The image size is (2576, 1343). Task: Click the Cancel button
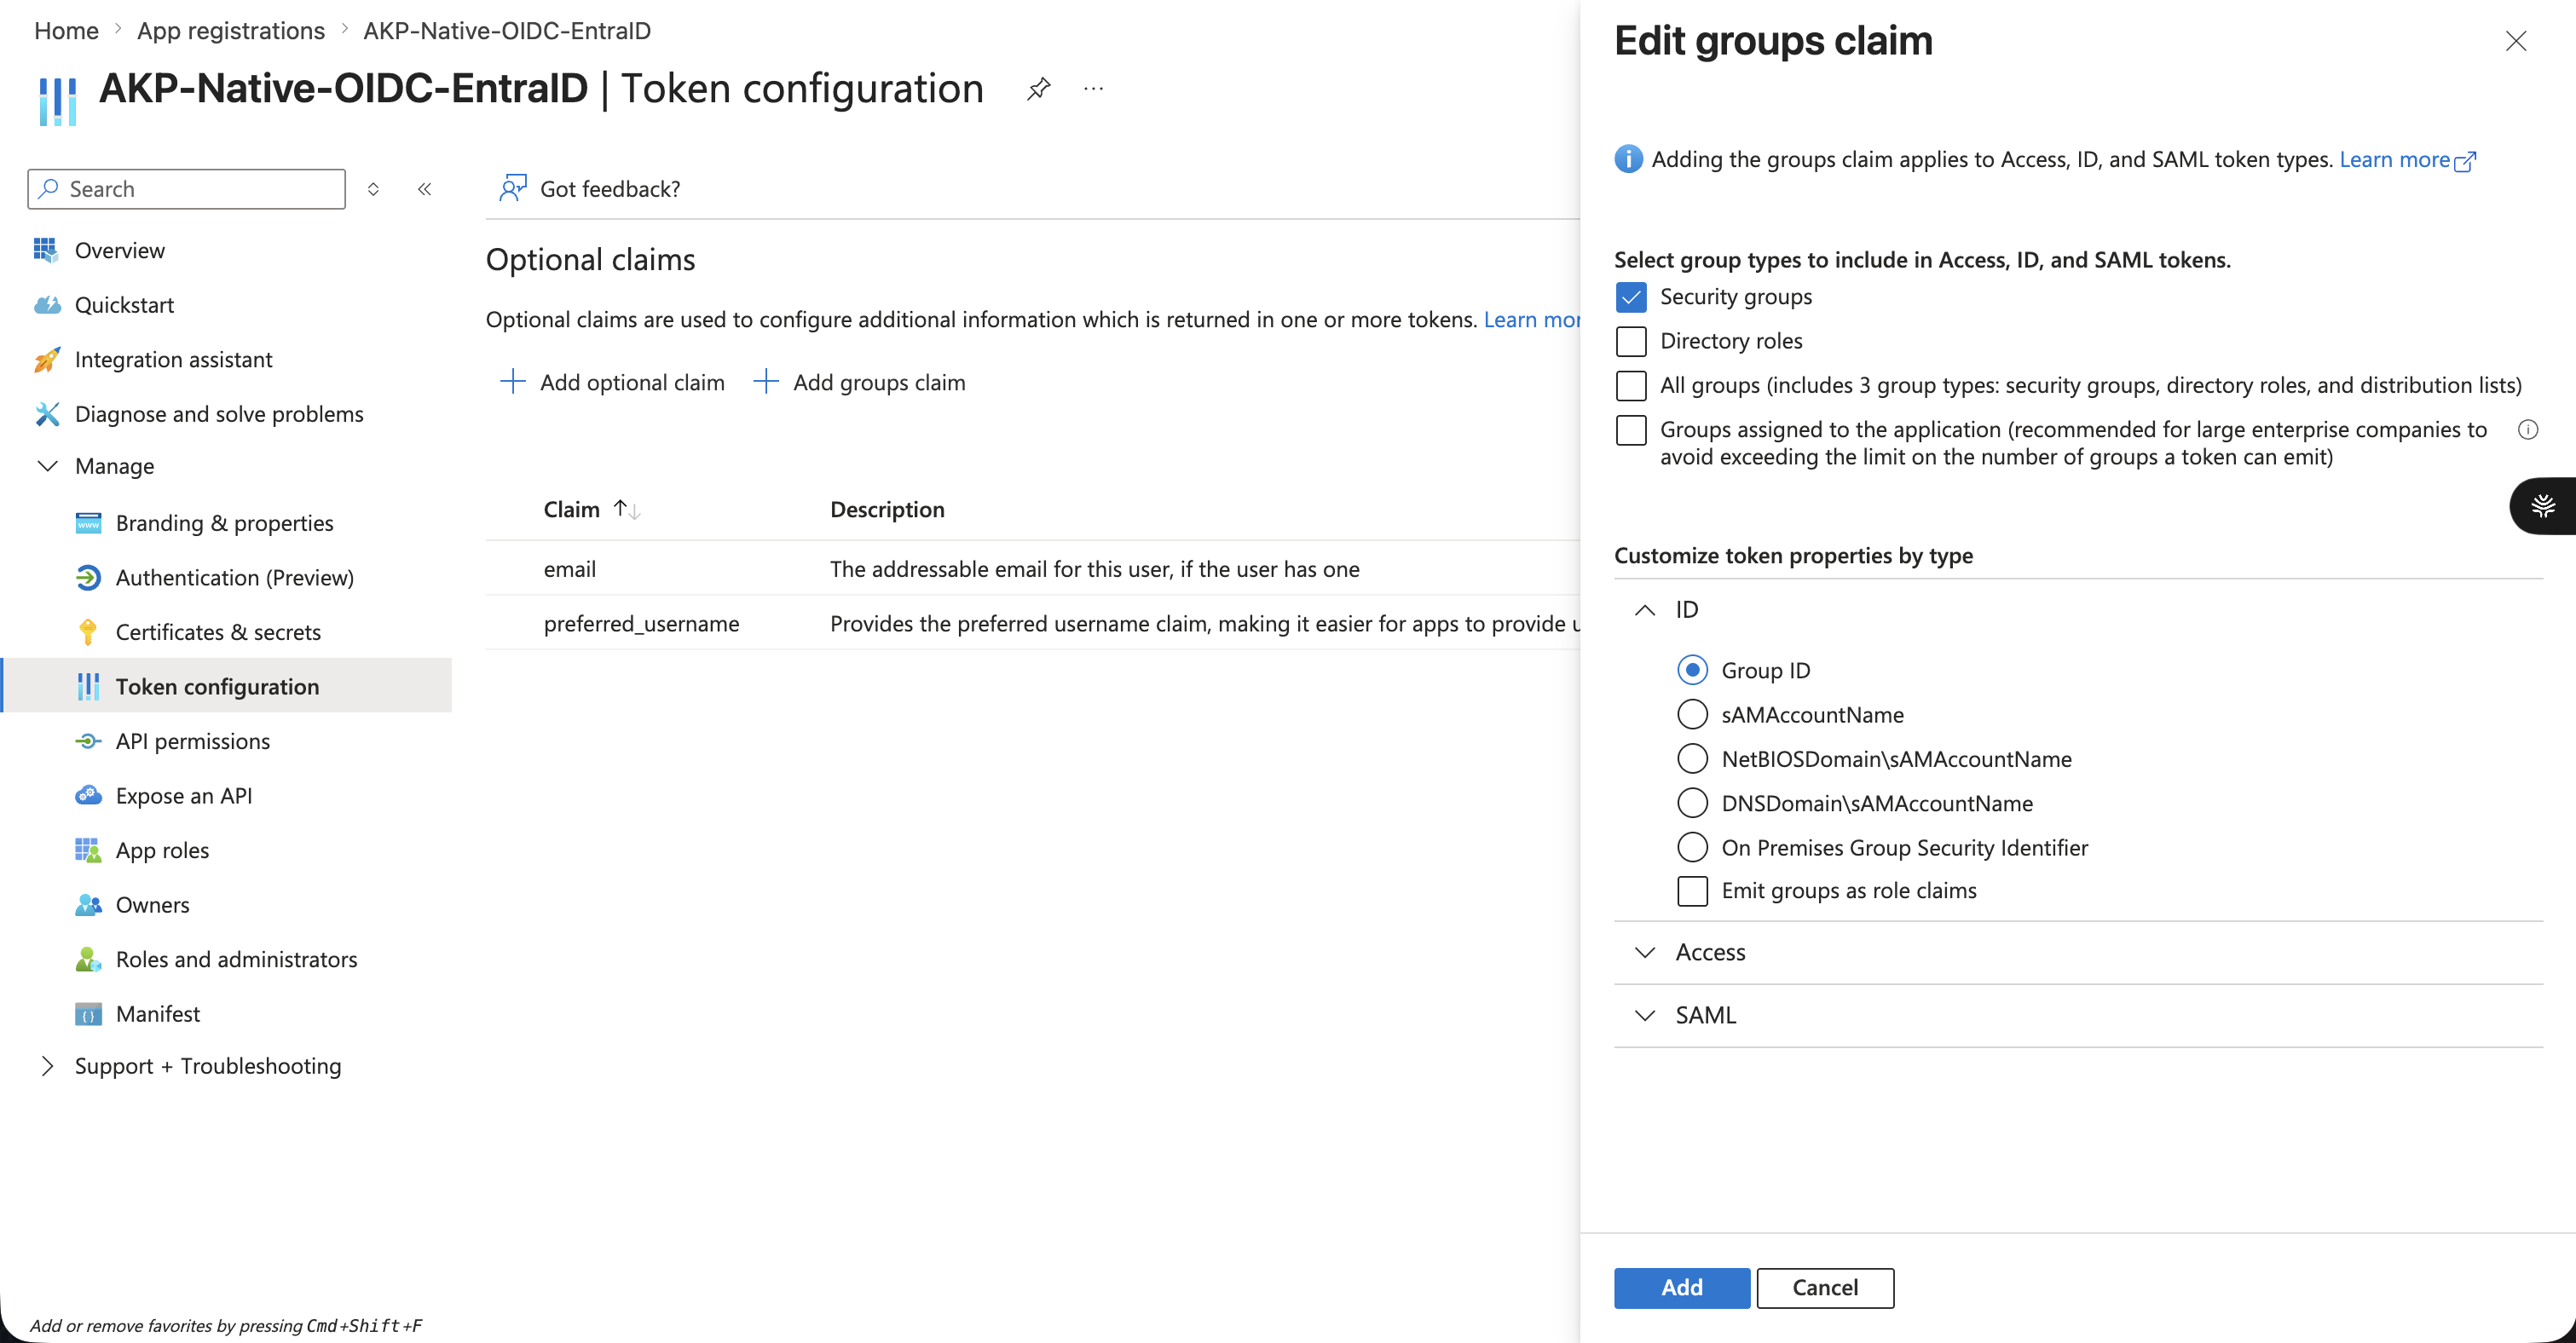1825,1287
